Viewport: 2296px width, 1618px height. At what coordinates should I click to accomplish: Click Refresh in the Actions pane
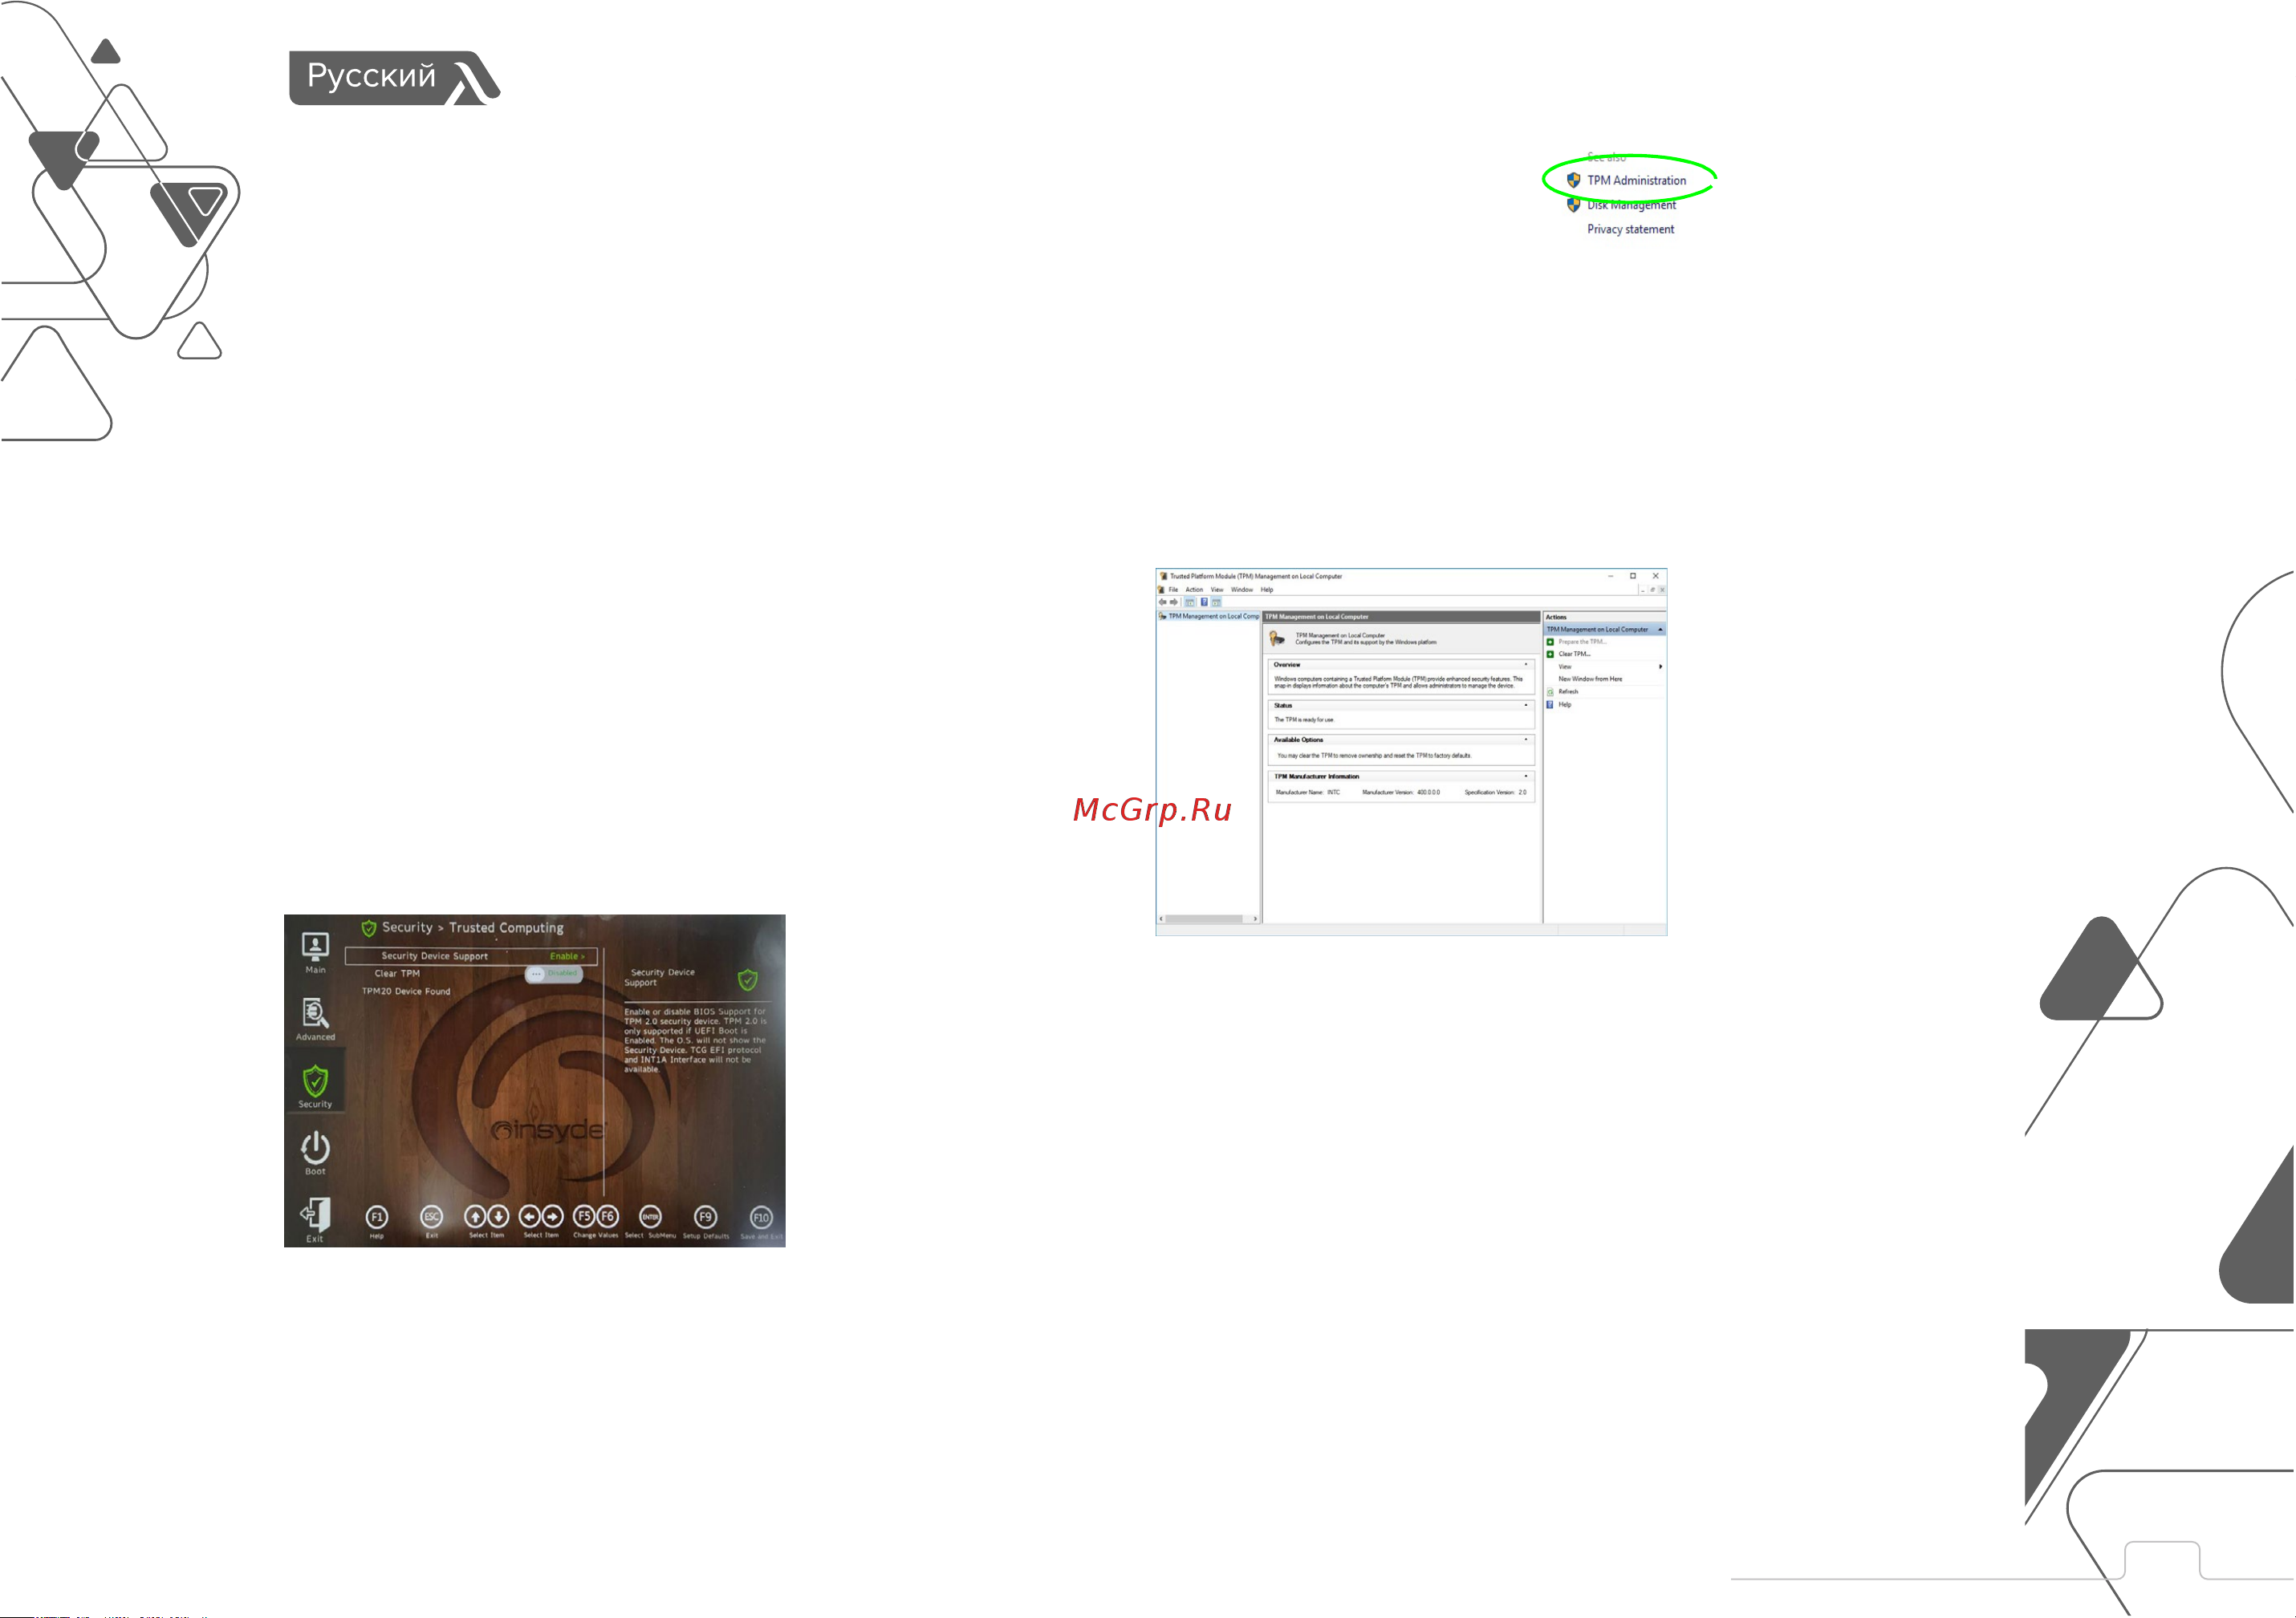1568,691
